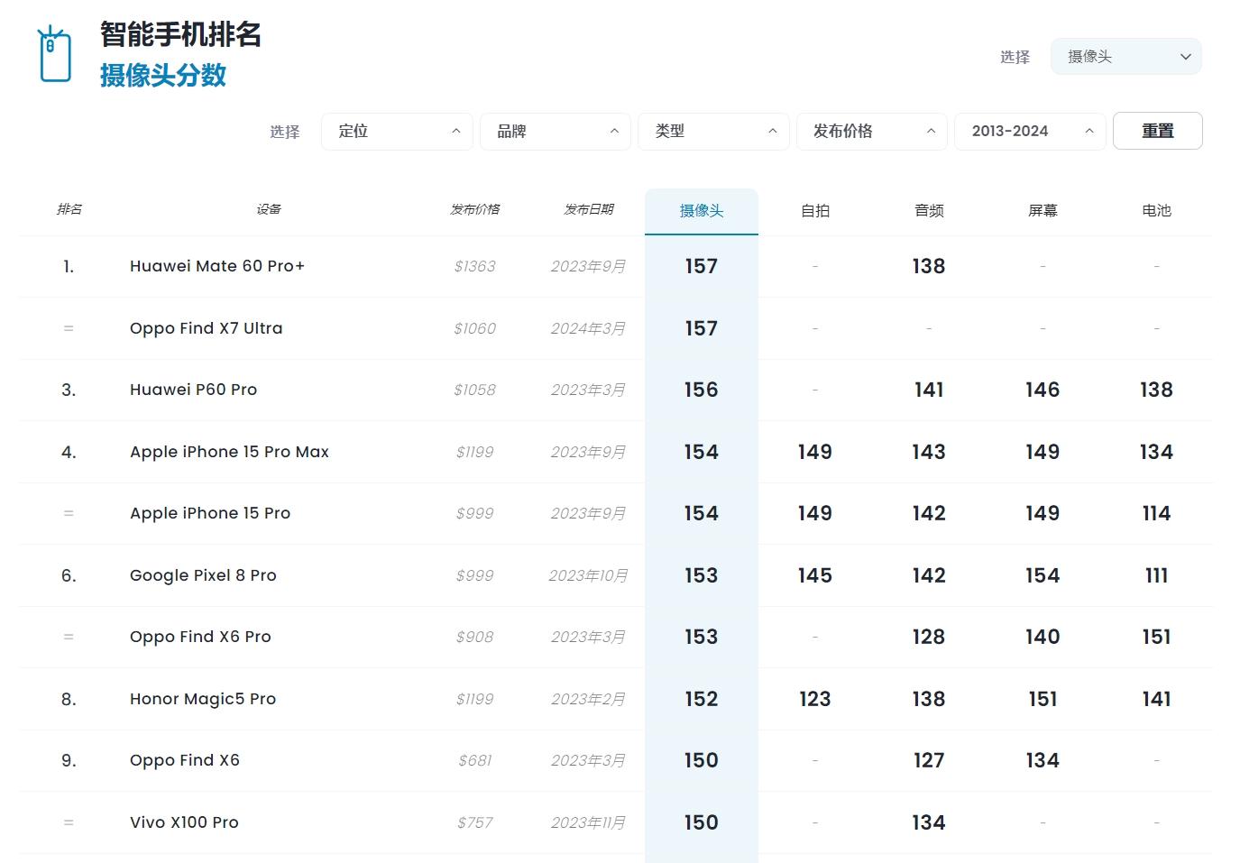The image size is (1240, 863).
Task: Click the 设备 column header
Action: [x=269, y=209]
